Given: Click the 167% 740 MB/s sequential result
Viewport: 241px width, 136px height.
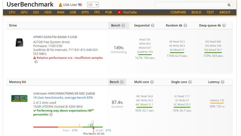Looking at the screenshot, I should point(145,58).
